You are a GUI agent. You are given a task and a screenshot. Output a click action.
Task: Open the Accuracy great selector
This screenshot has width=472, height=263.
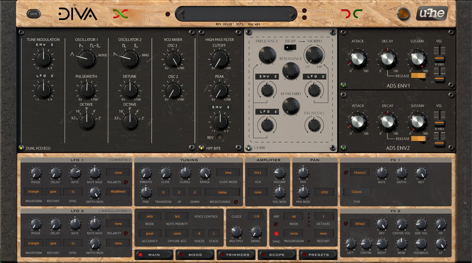coord(150,233)
